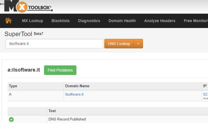The width and height of the screenshot is (208, 123).
Task: Open Free Monitoring in the navigation bar
Action: point(196,21)
